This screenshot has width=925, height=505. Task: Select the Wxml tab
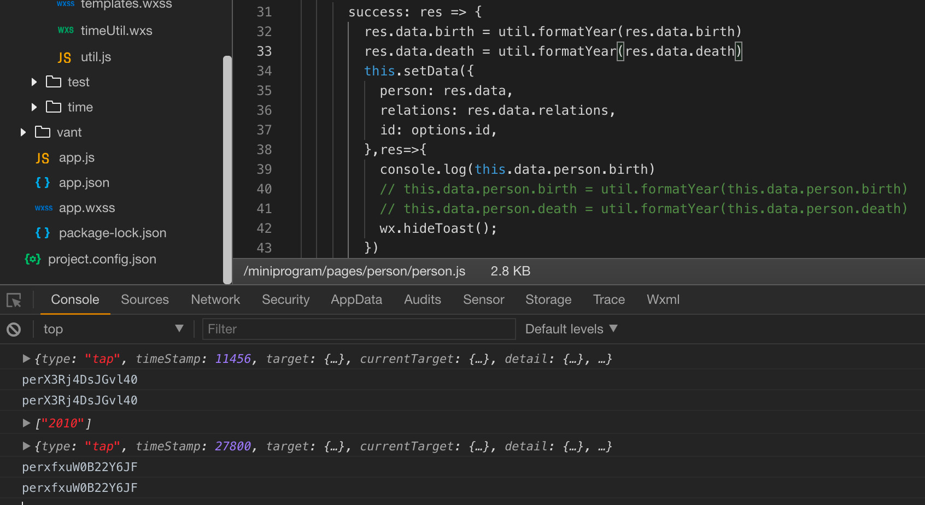pos(663,300)
